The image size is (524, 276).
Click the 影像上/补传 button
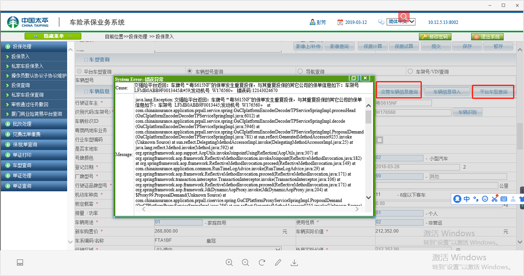(x=308, y=46)
